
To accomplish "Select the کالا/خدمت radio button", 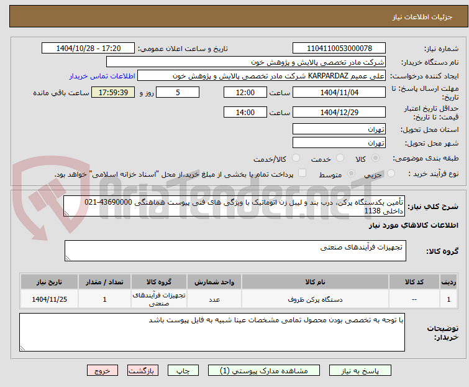I will point(296,158).
